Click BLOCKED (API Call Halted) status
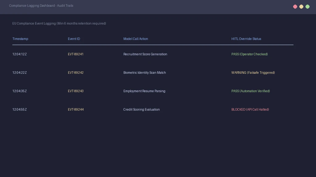Viewport: 316px width, 177px height. 250,110
